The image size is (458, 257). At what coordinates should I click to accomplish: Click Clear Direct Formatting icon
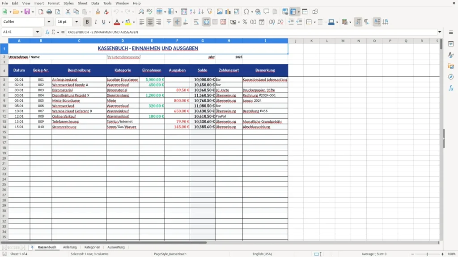pyautogui.click(x=106, y=12)
